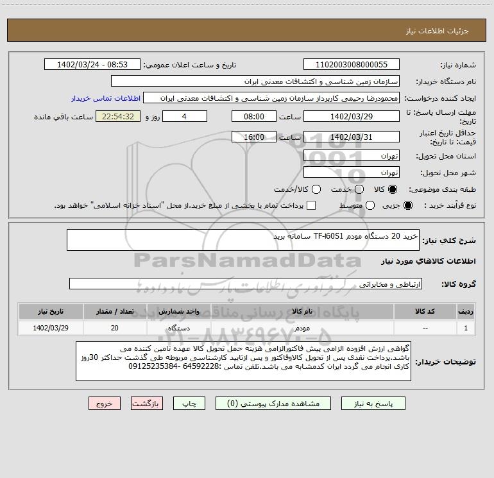
Task: Click the شهر محل تحویل field
Action: (352, 173)
